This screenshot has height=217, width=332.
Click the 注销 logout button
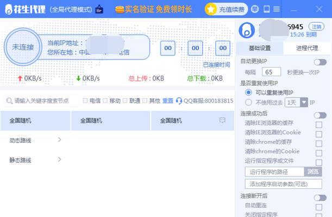pyautogui.click(x=316, y=27)
